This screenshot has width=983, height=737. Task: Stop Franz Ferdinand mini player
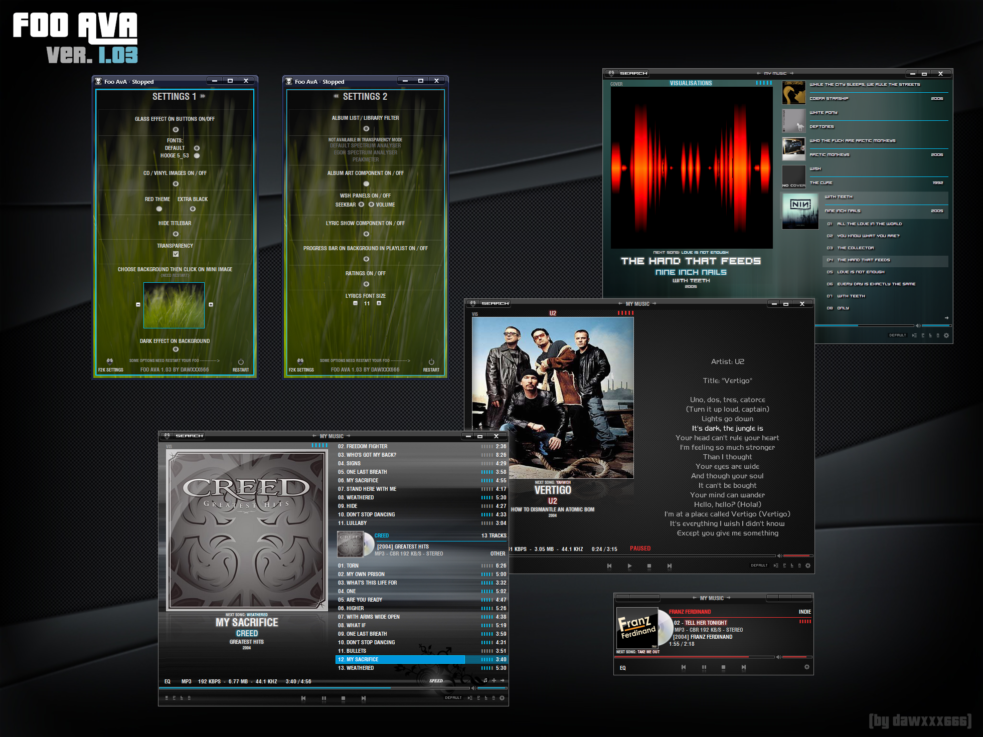(x=723, y=667)
